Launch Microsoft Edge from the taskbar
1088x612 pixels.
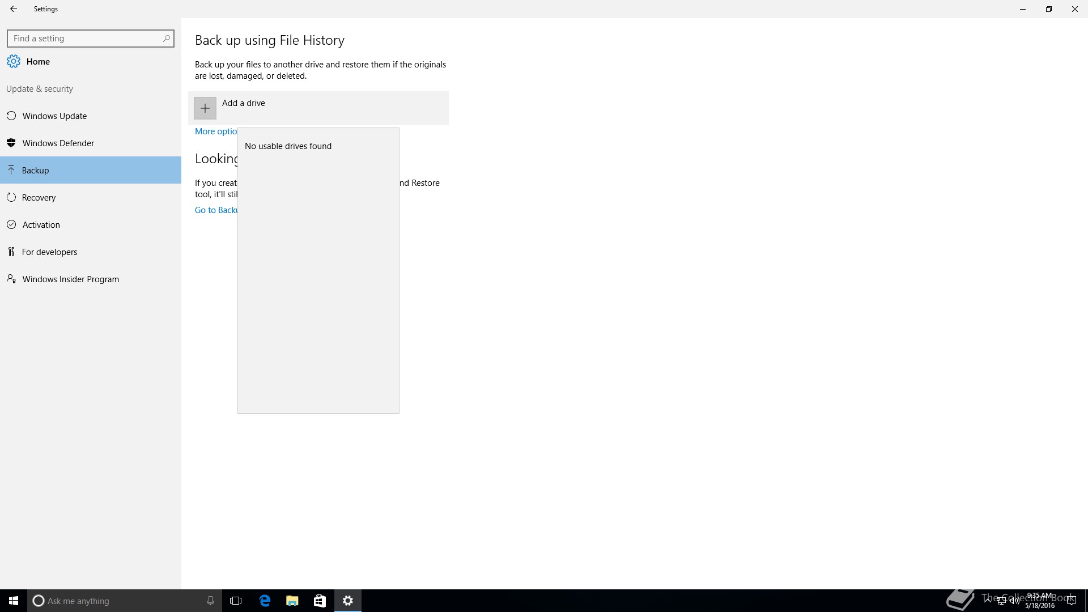(x=265, y=601)
